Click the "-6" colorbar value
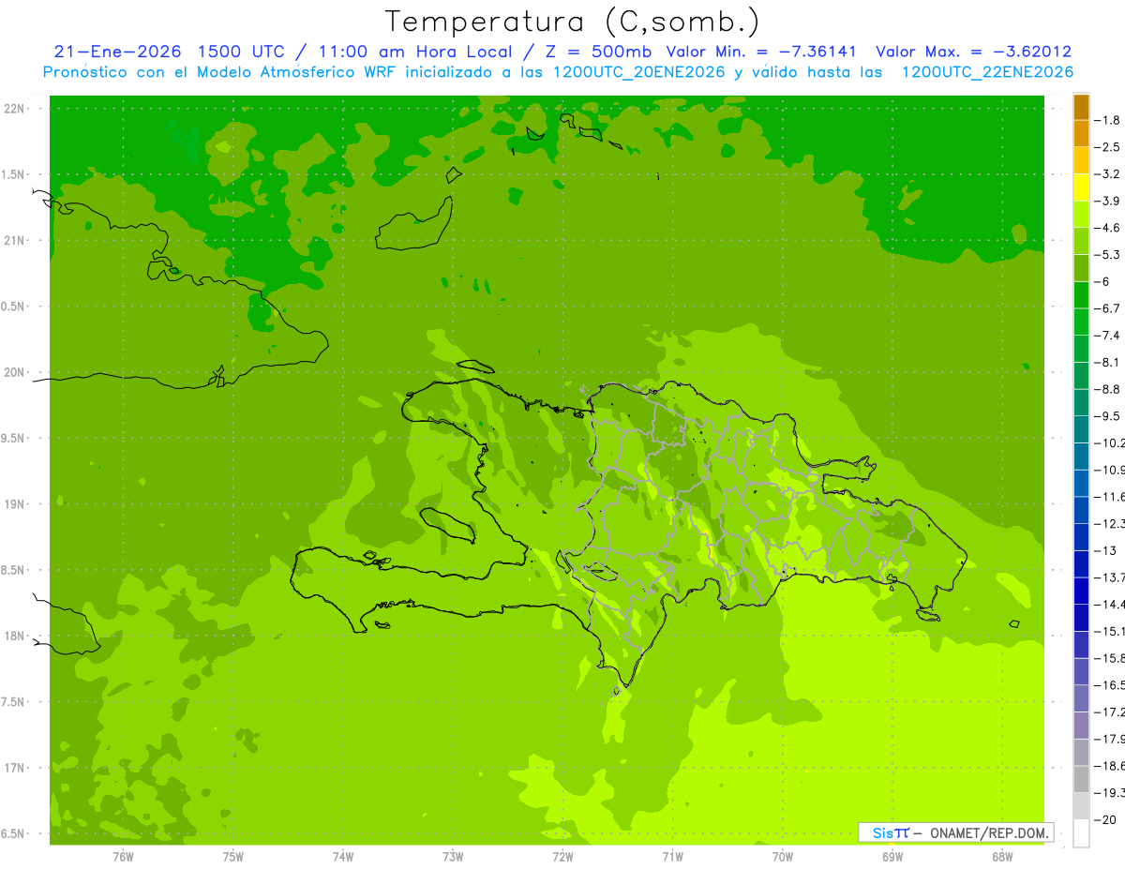 click(x=1104, y=281)
